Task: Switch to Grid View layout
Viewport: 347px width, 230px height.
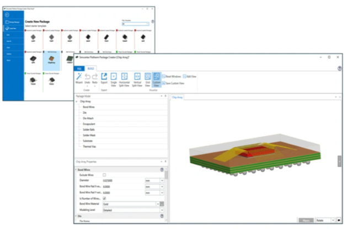Action: pos(147,80)
